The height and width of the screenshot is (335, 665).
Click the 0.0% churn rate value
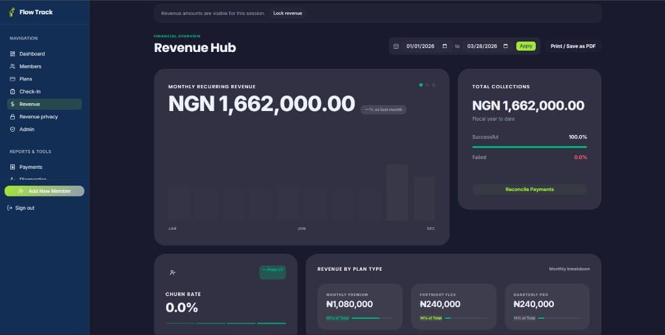coord(182,308)
